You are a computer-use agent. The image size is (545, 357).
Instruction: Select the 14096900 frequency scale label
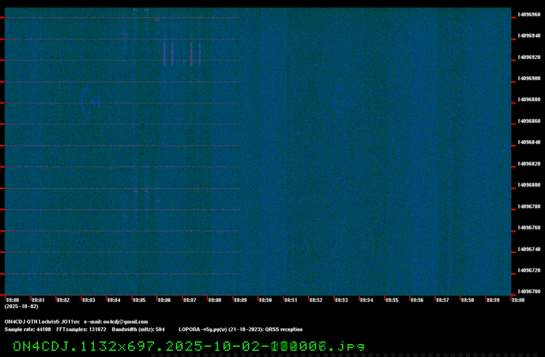pos(529,78)
